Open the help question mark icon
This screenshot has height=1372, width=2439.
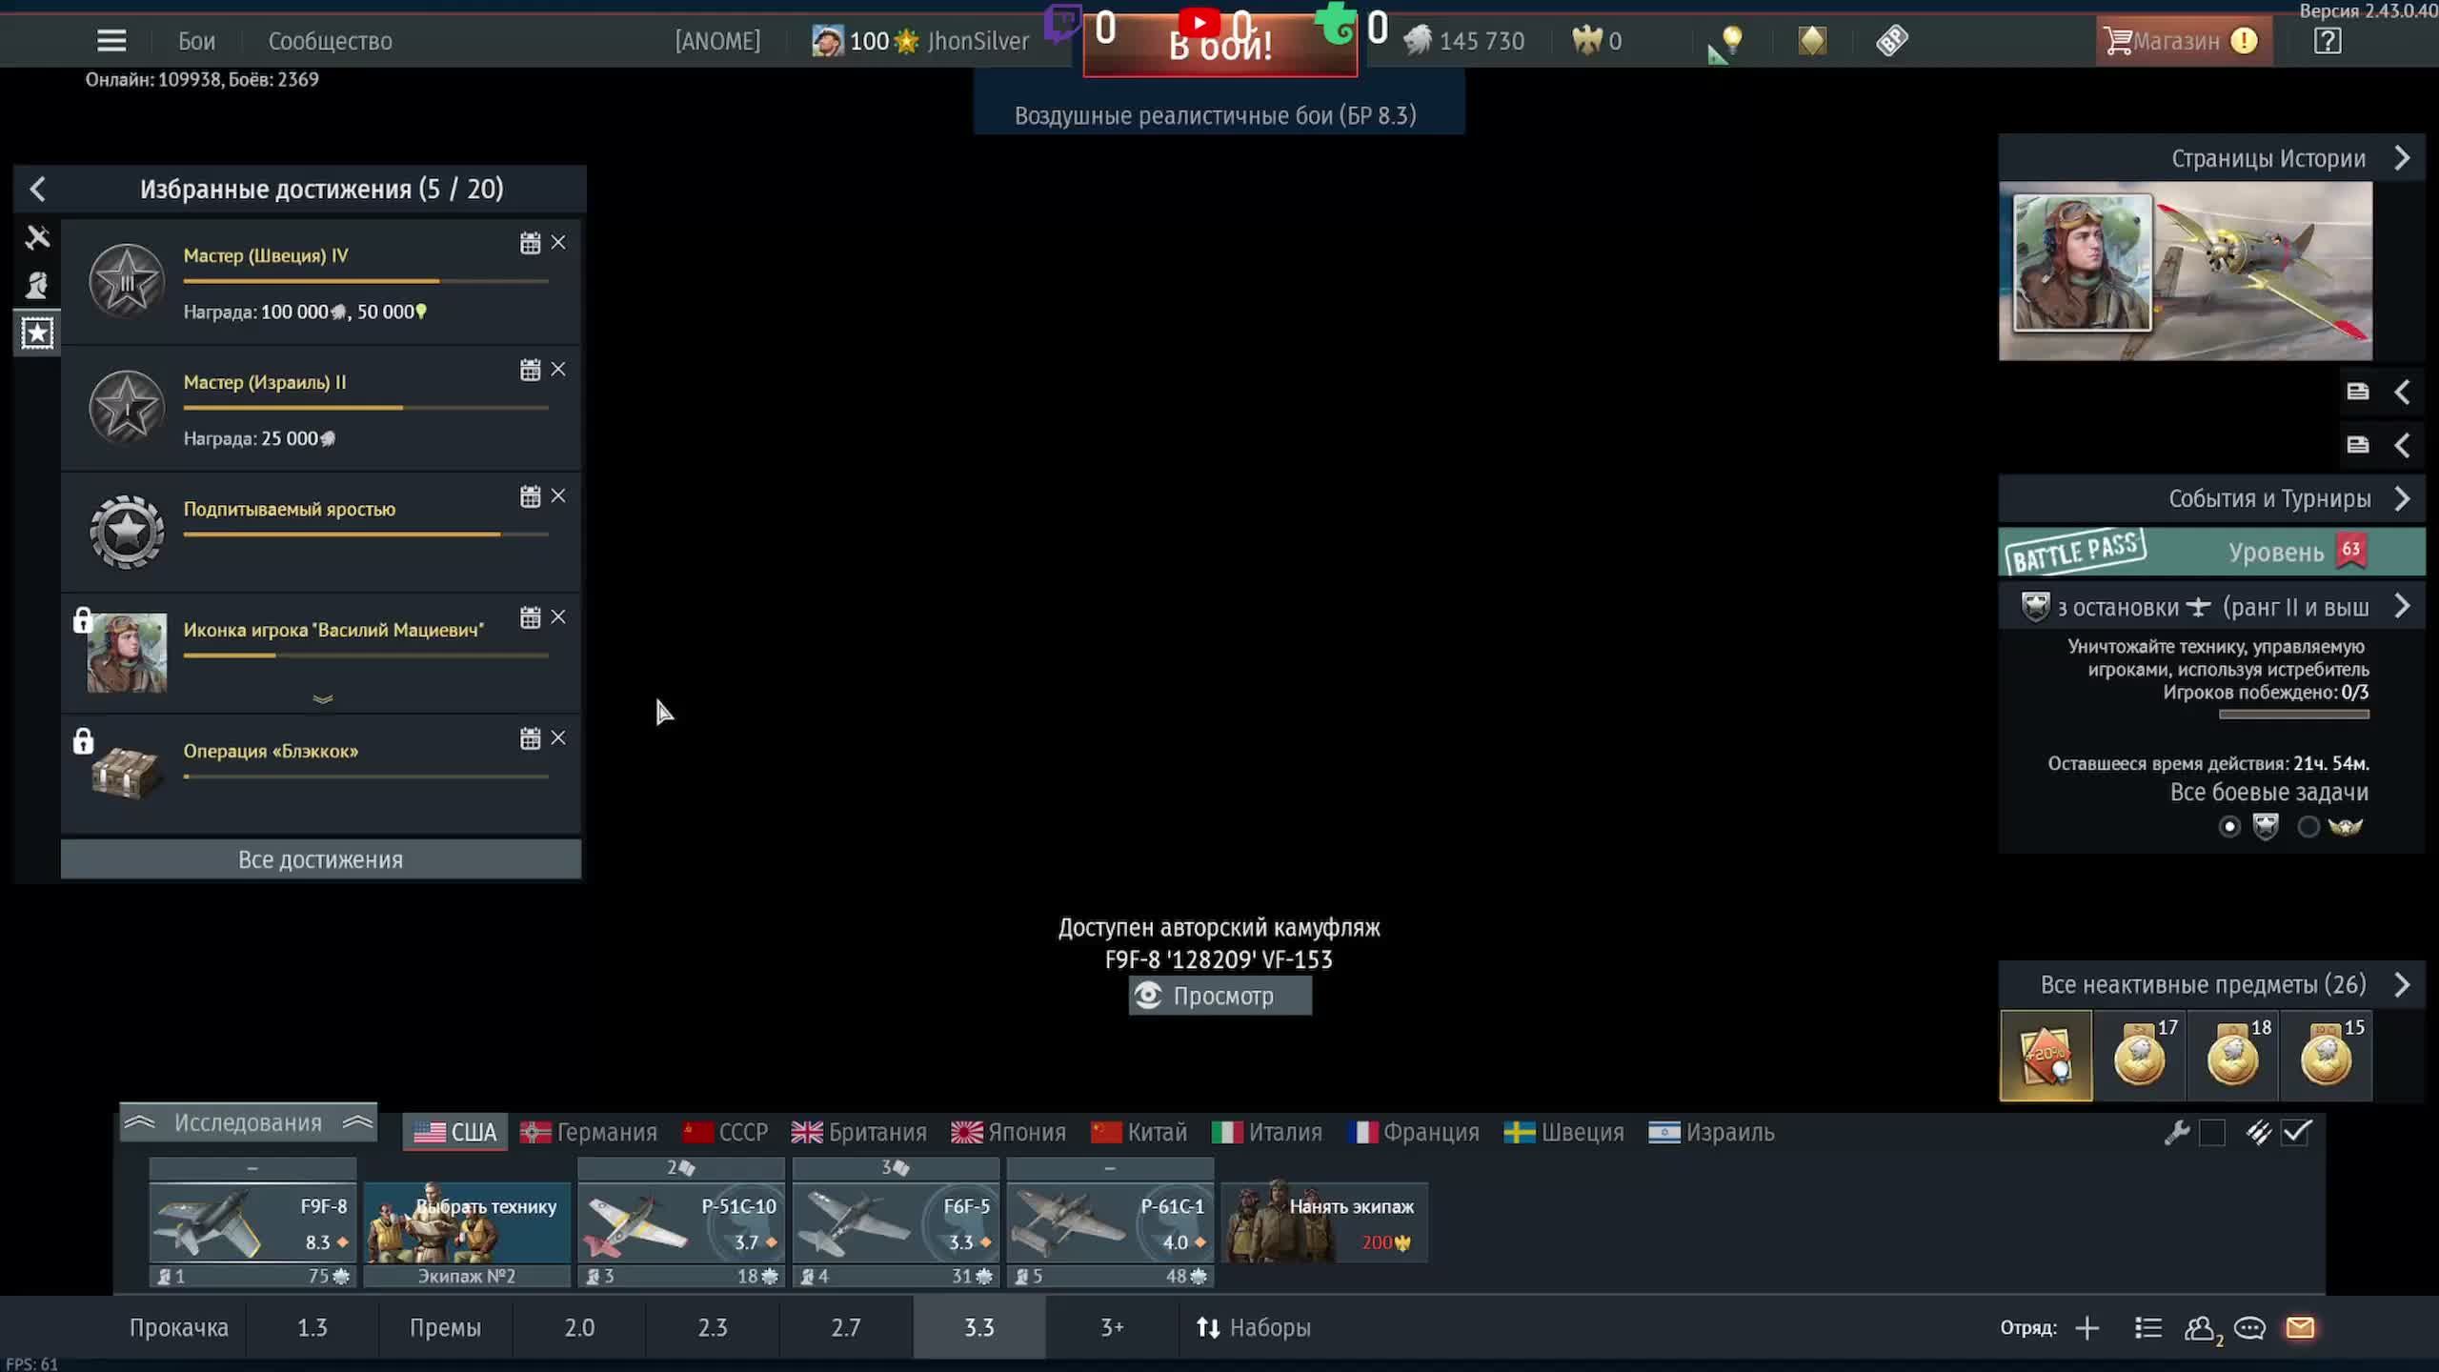tap(2327, 41)
